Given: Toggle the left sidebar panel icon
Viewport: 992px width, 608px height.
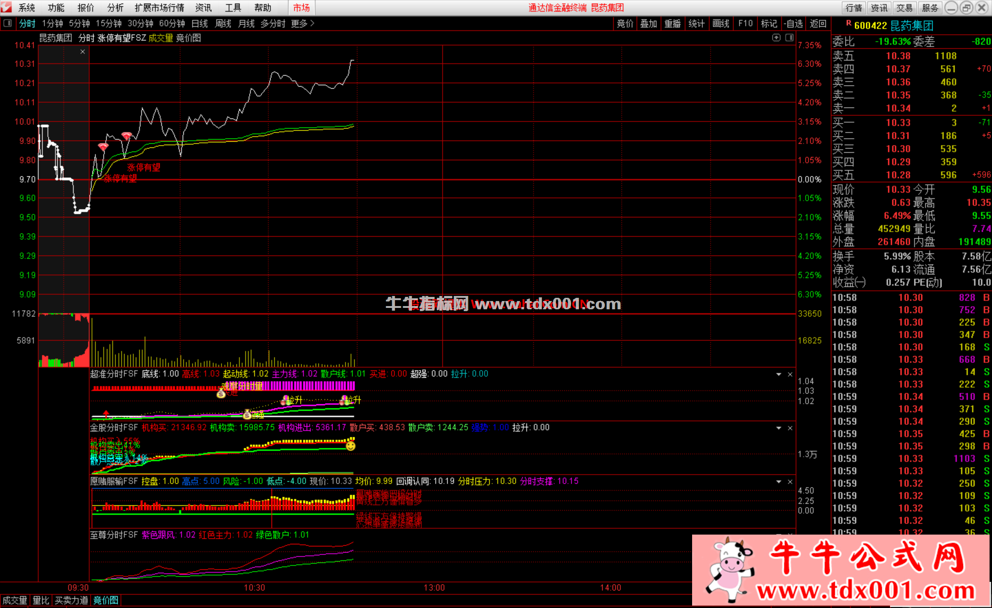Looking at the screenshot, I should (7, 23).
